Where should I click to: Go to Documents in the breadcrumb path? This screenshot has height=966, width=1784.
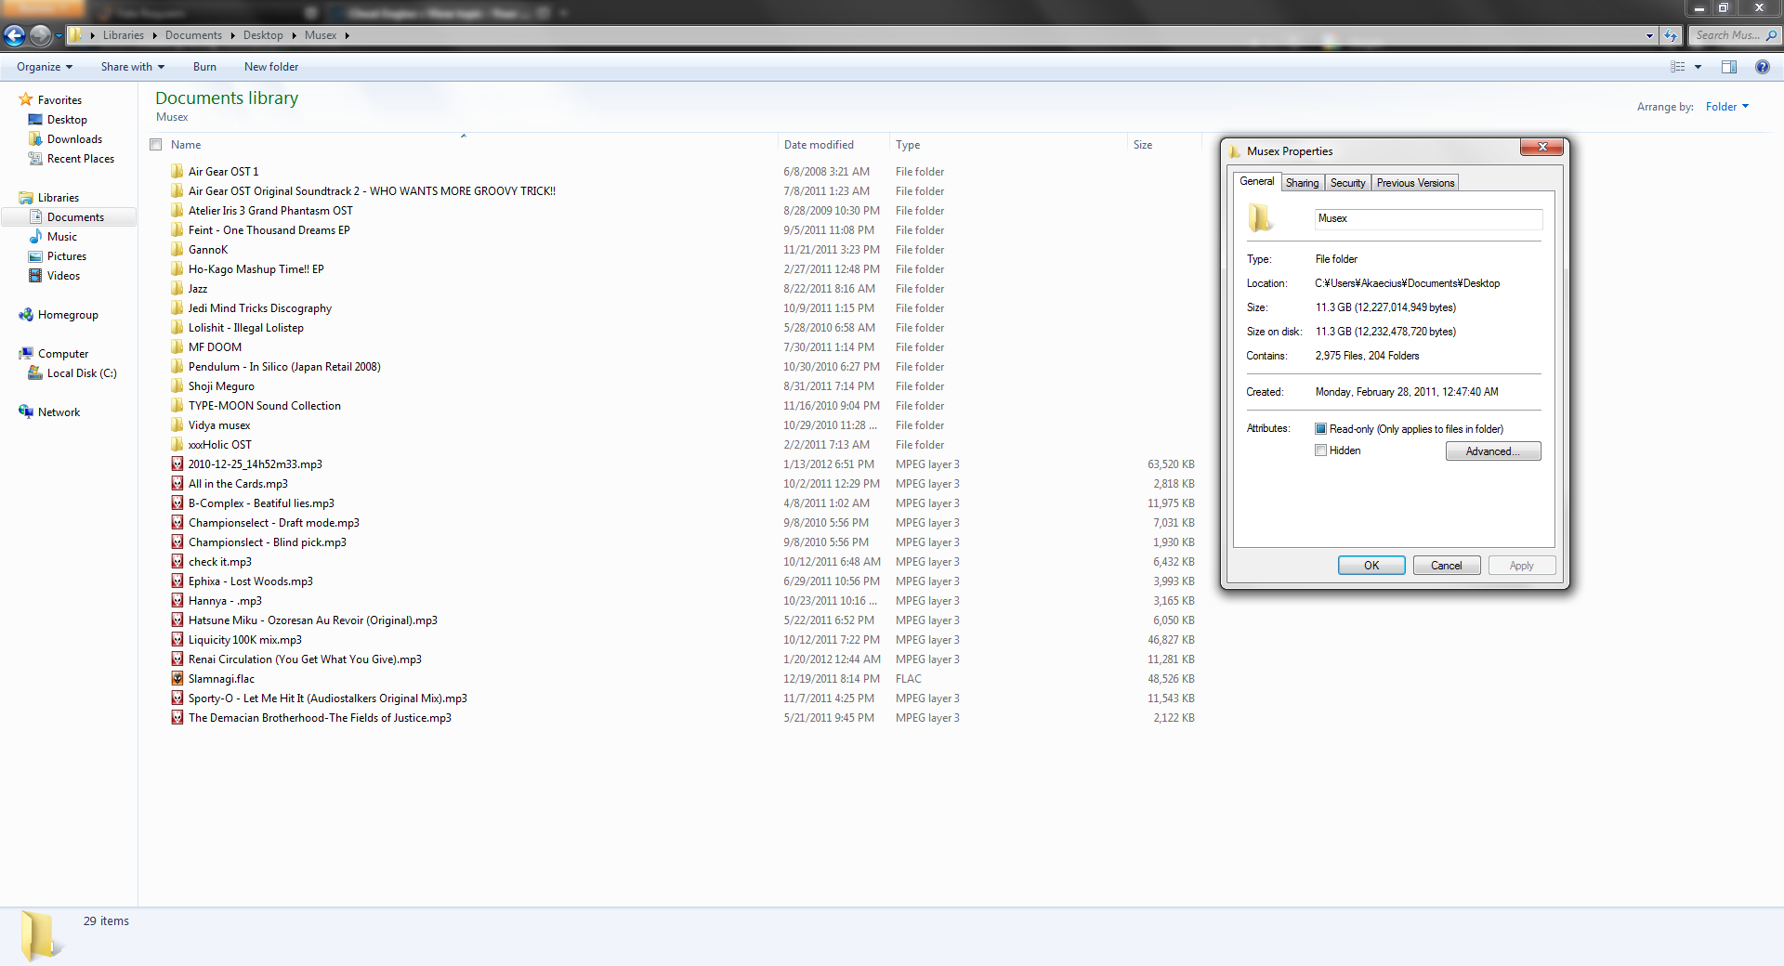tap(193, 35)
